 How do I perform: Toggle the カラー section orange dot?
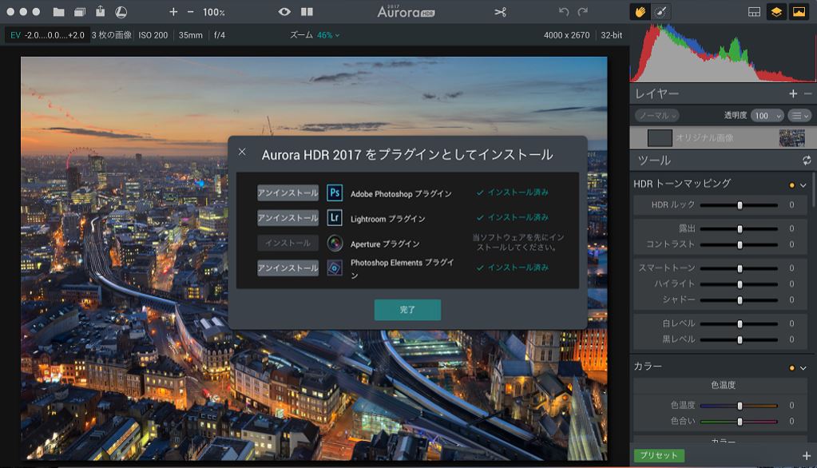792,368
